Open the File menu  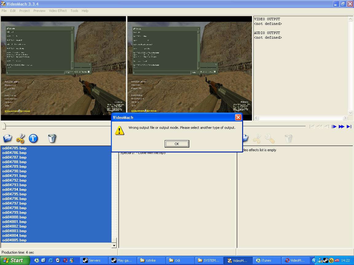[4, 11]
